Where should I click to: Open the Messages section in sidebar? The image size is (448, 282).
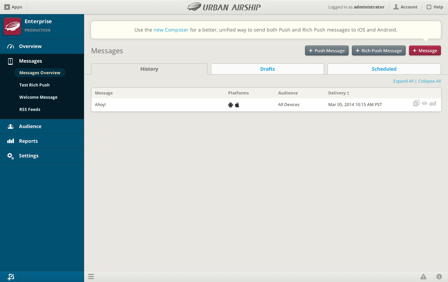[x=42, y=61]
